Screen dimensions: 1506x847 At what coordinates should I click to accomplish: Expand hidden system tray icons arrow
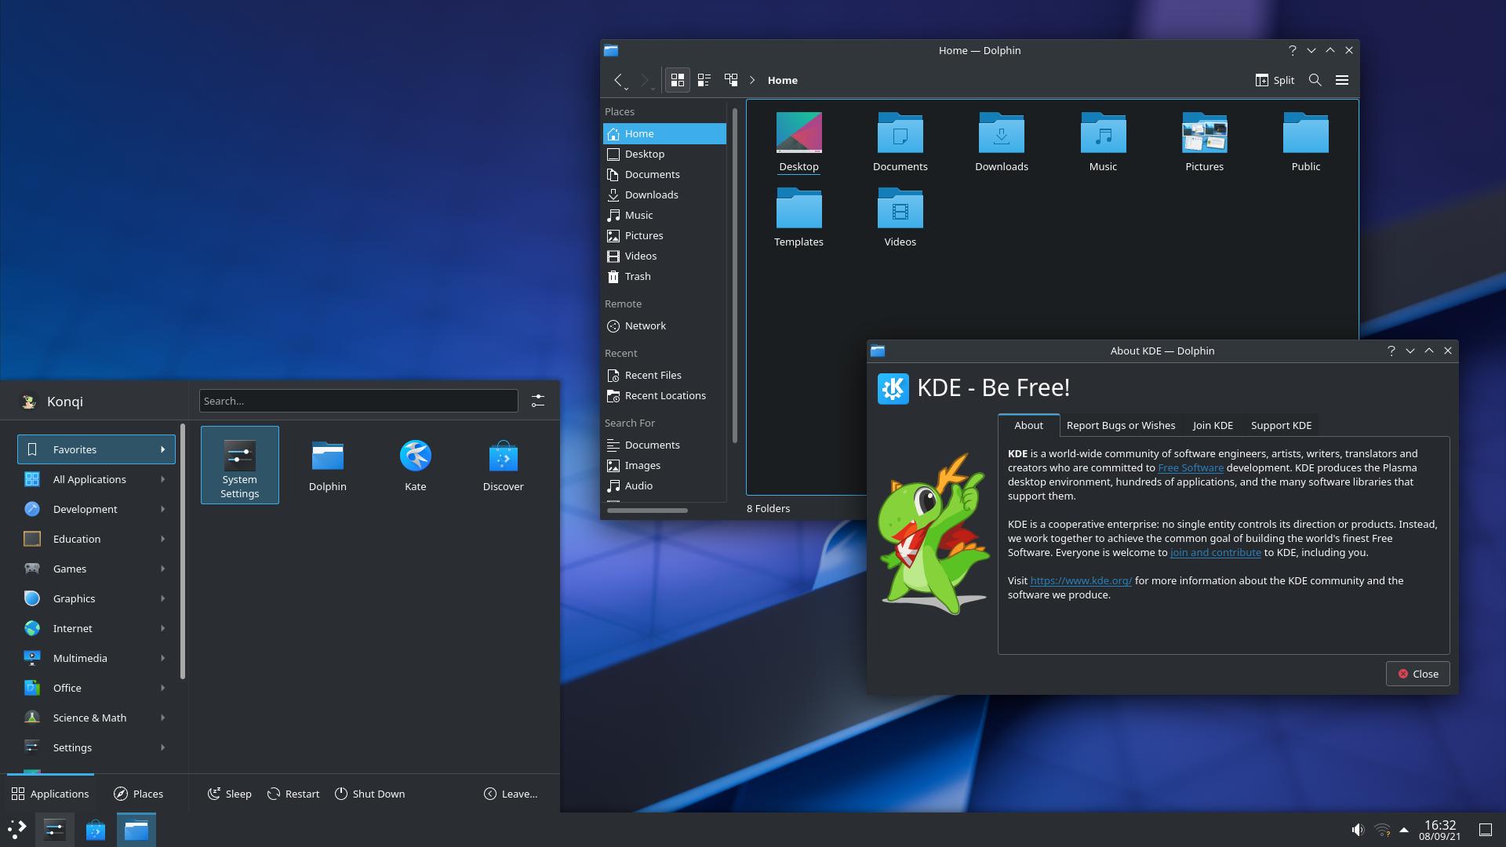click(x=1404, y=830)
